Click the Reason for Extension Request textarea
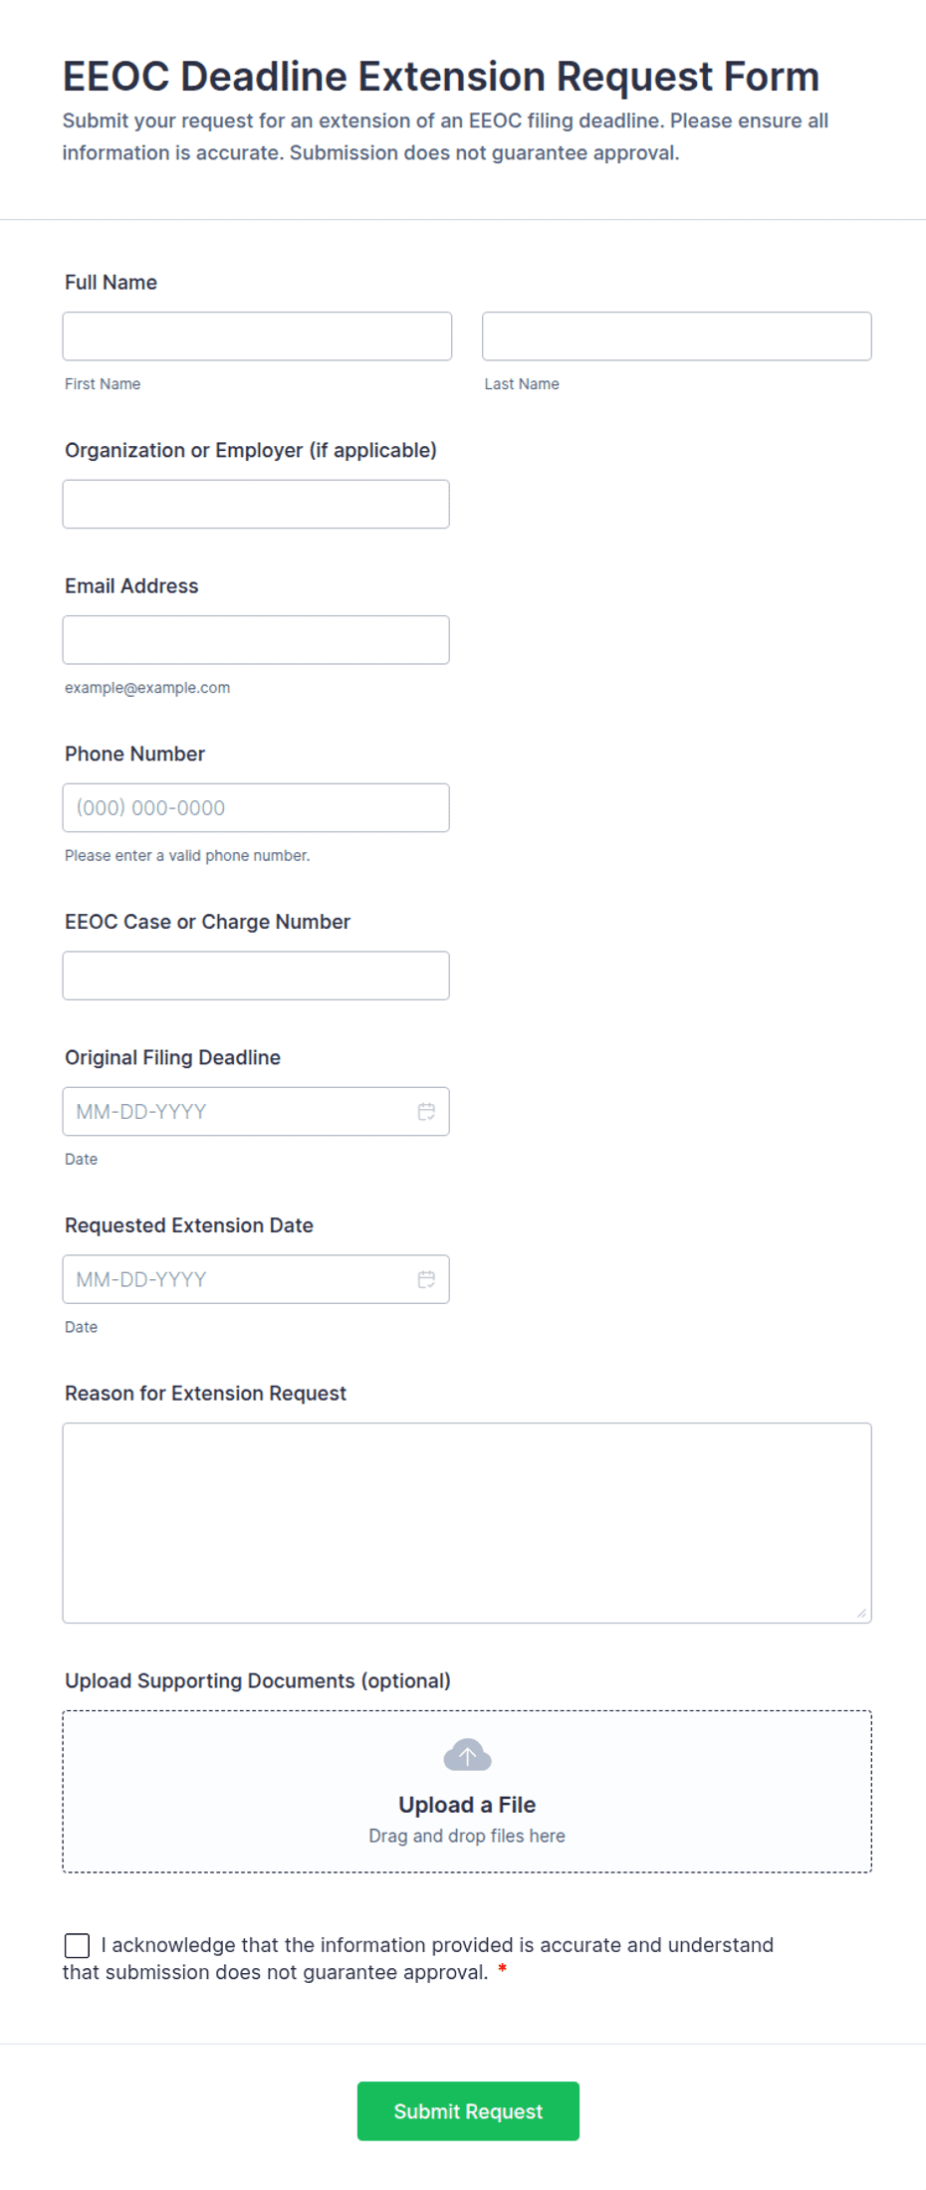Viewport: 926px width, 2190px height. [x=467, y=1524]
